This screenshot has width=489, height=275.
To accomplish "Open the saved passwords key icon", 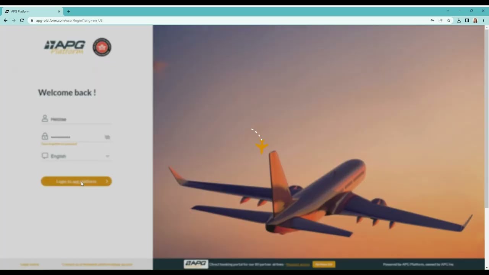I will click(432, 20).
